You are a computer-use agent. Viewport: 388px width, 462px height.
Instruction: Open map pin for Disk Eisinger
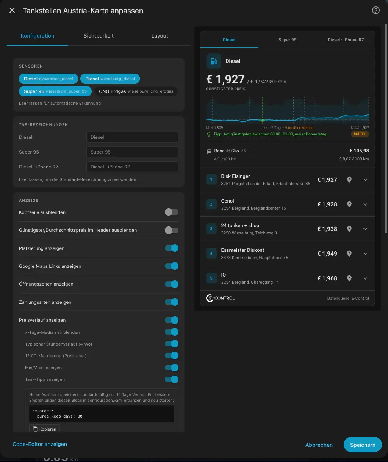pyautogui.click(x=349, y=180)
